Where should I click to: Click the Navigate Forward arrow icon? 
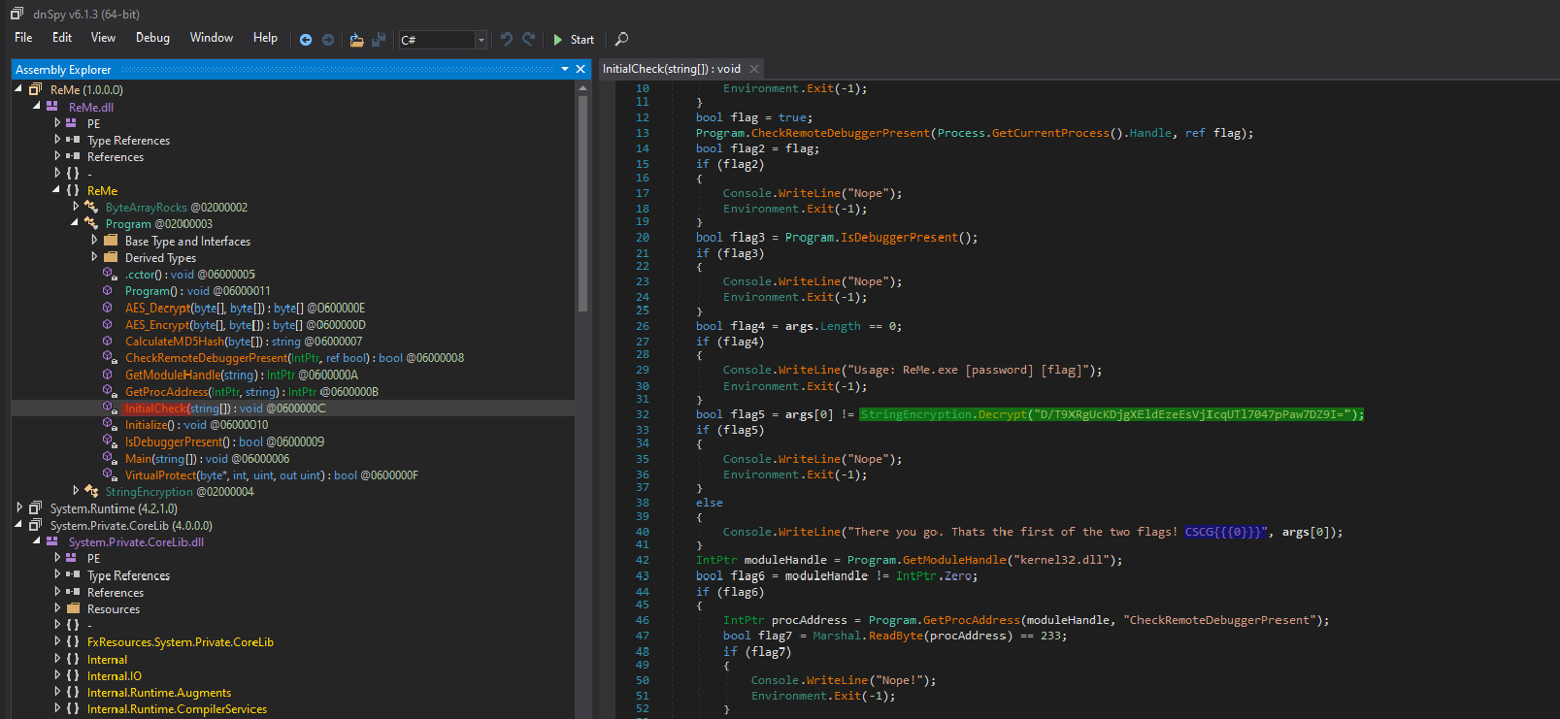click(x=328, y=40)
